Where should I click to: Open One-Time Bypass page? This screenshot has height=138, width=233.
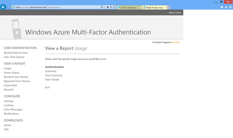click(14, 57)
